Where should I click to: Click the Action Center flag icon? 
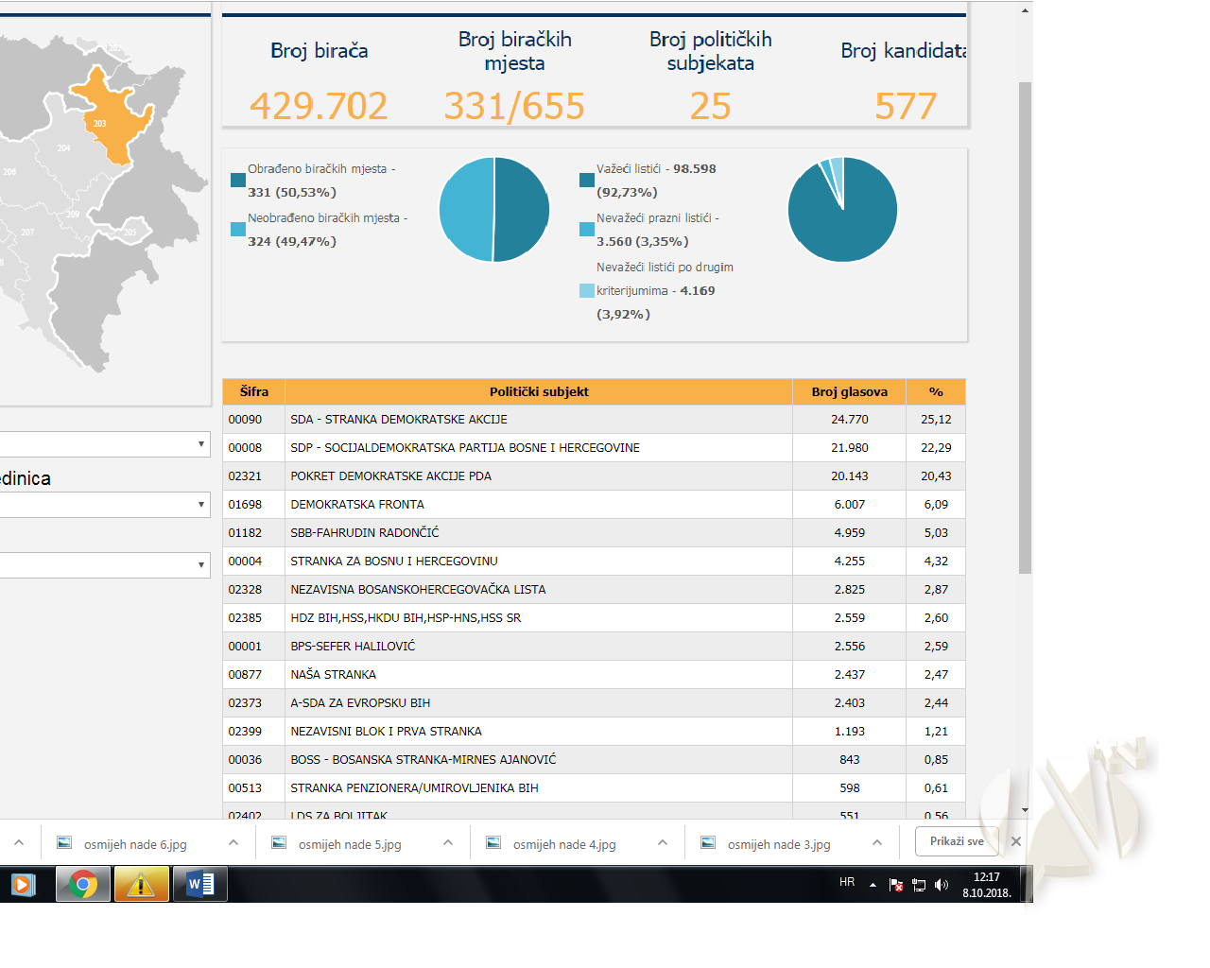point(895,885)
